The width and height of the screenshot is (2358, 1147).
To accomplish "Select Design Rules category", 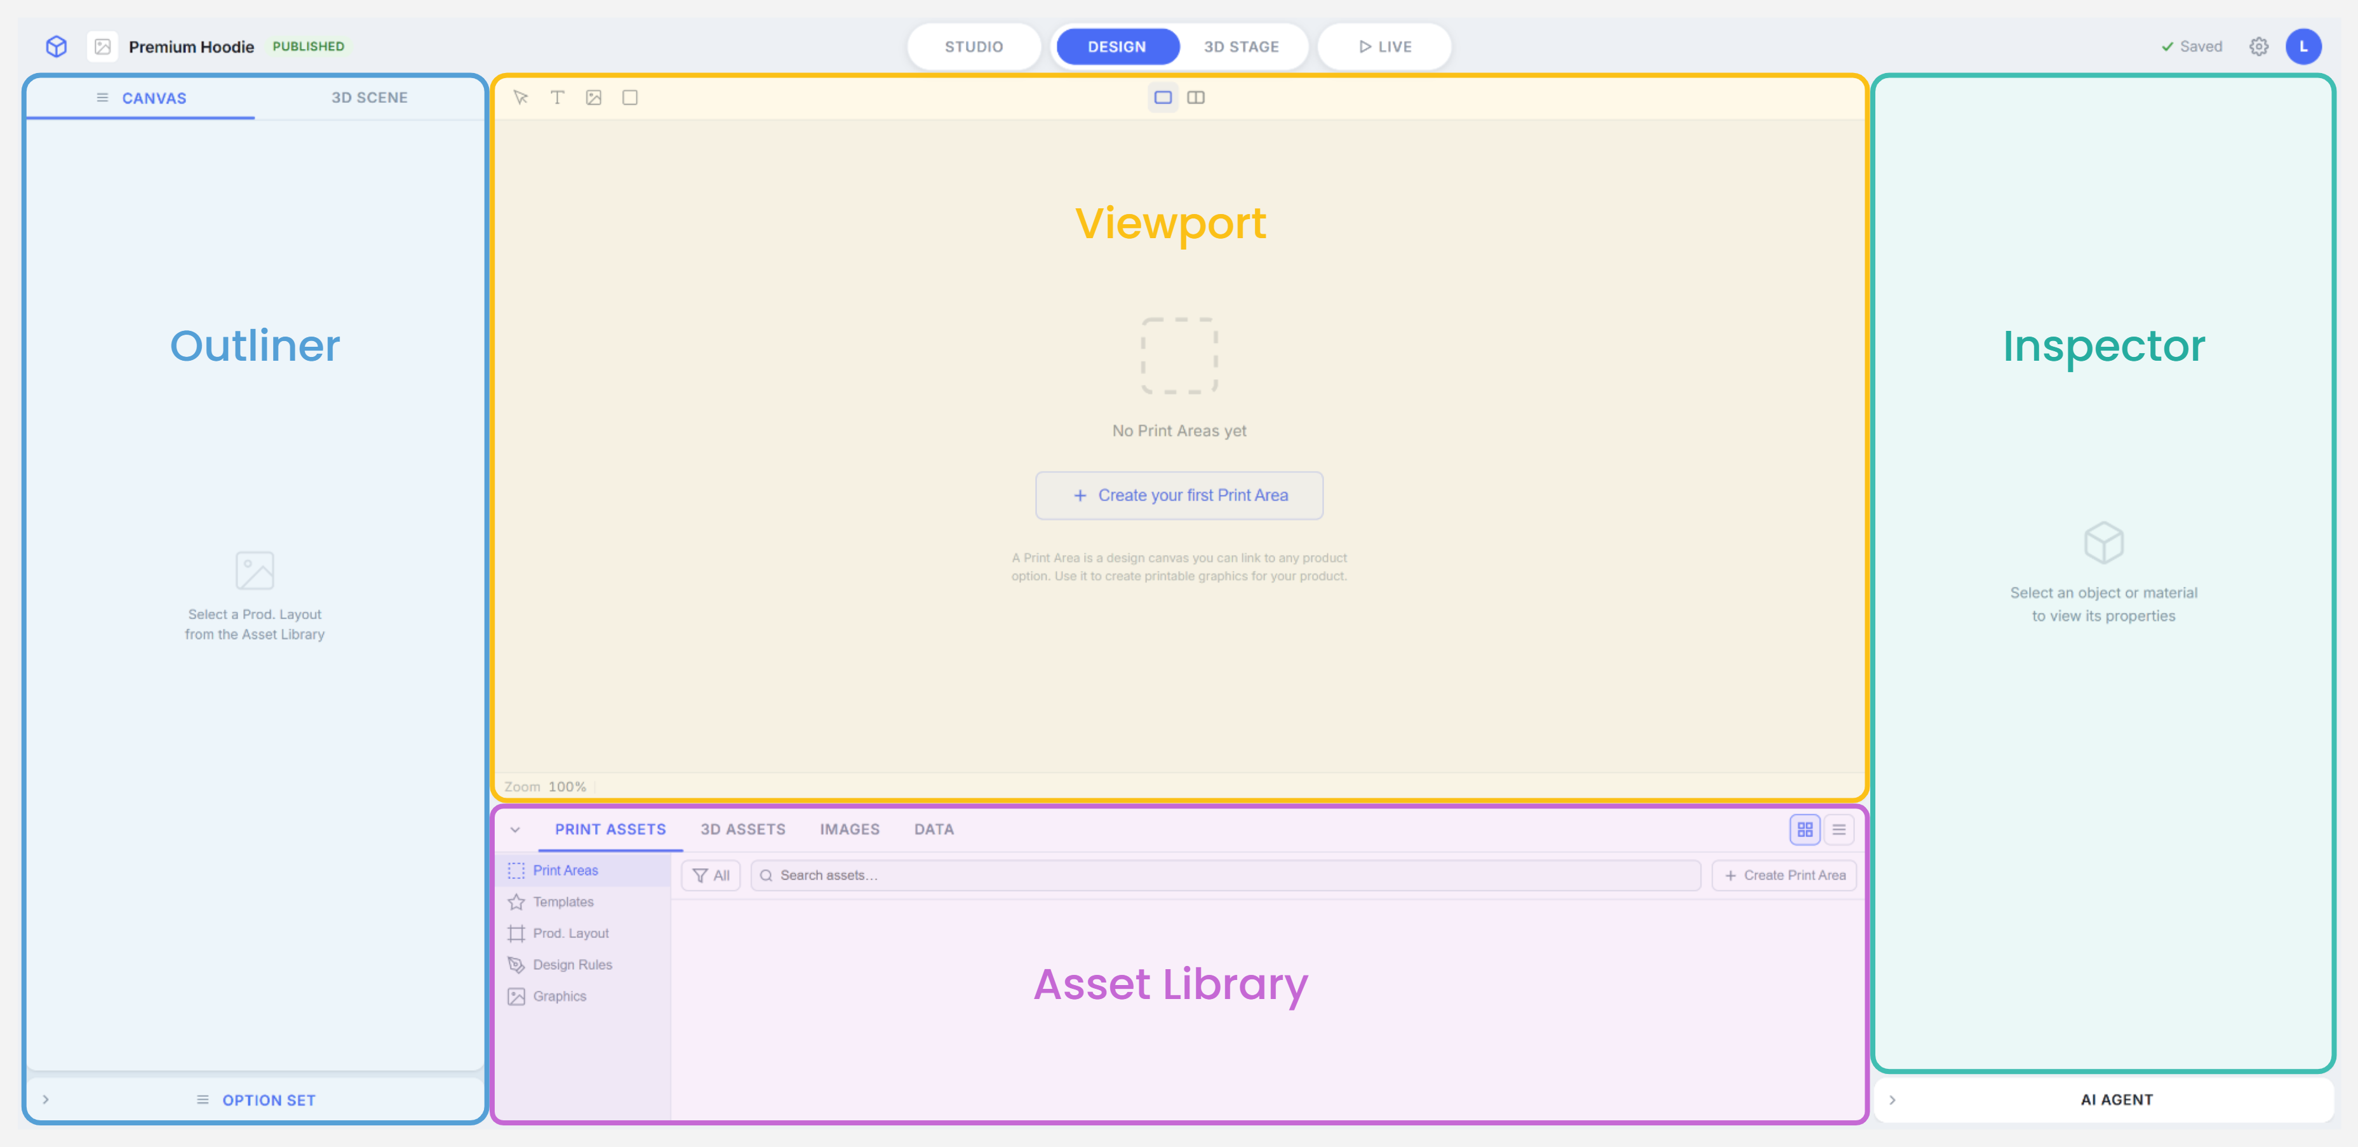I will [583, 965].
